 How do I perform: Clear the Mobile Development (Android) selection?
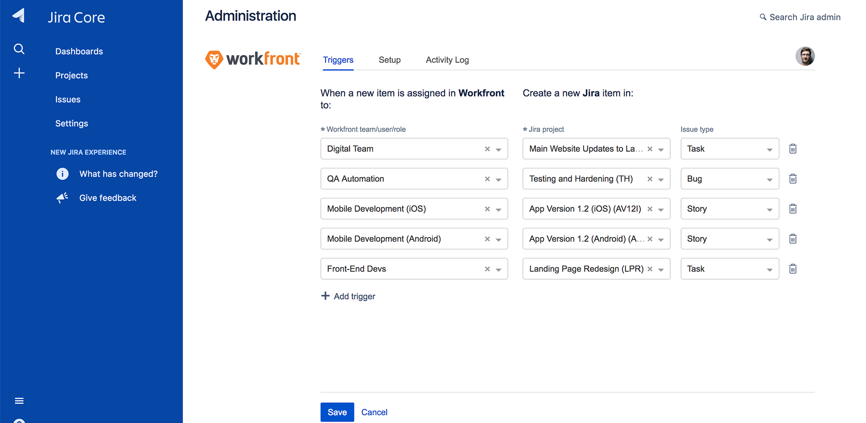pyautogui.click(x=487, y=239)
